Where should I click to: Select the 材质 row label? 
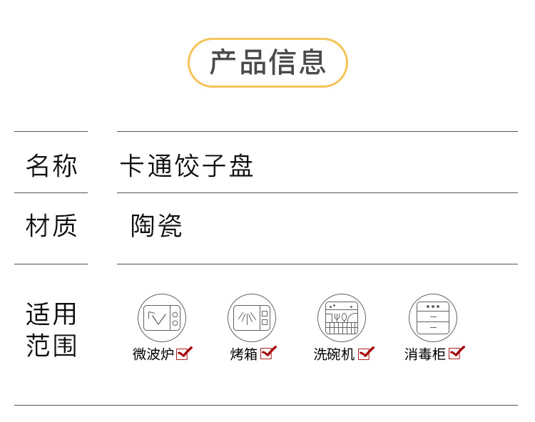51,226
